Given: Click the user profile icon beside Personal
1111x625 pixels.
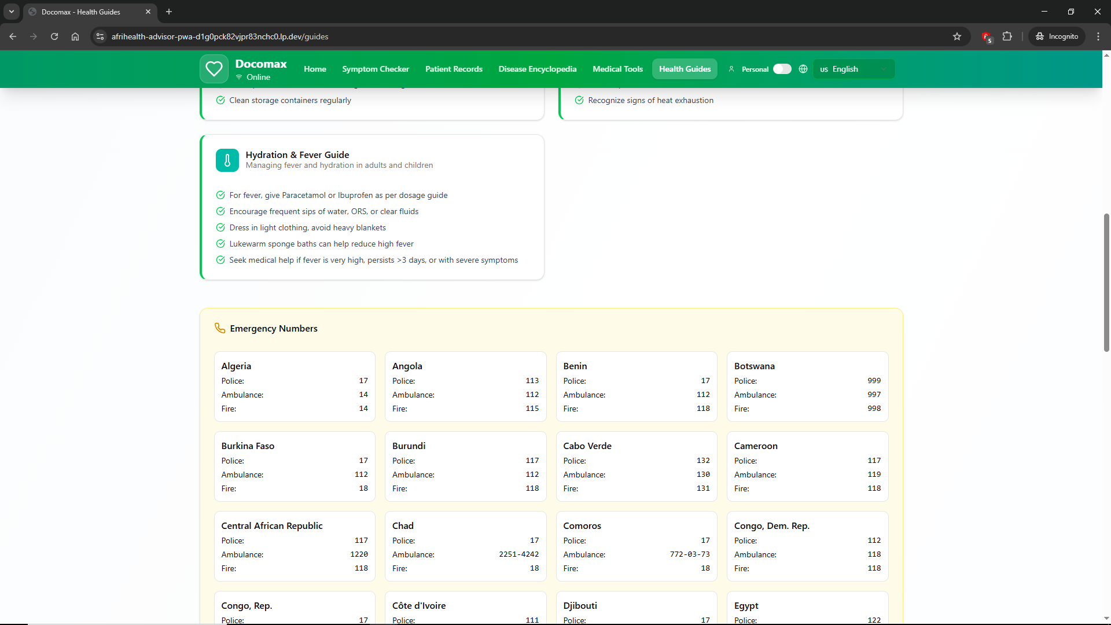Looking at the screenshot, I should tap(731, 69).
